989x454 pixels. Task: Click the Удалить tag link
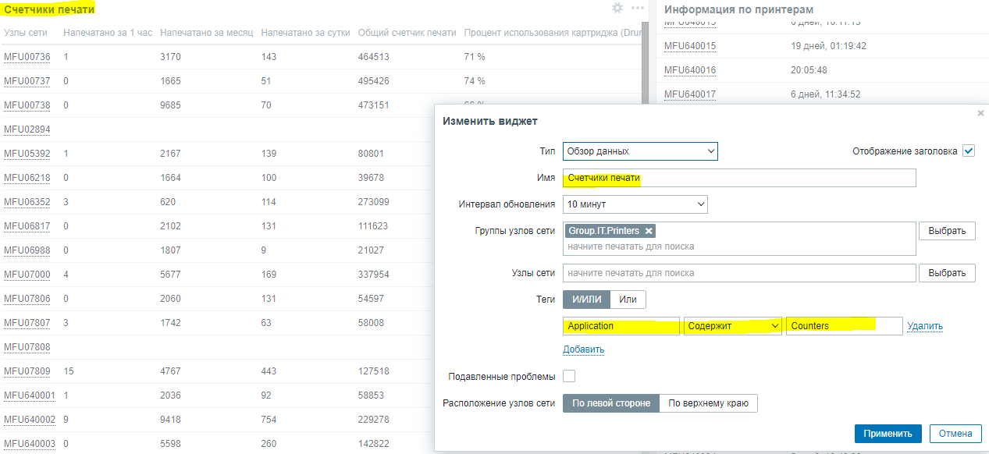pos(925,326)
